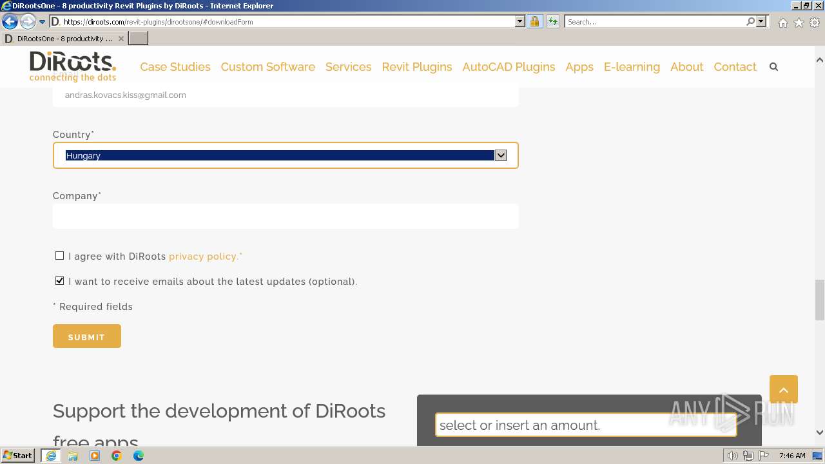
Task: Click the browser Back arrow button
Action: [x=10, y=21]
